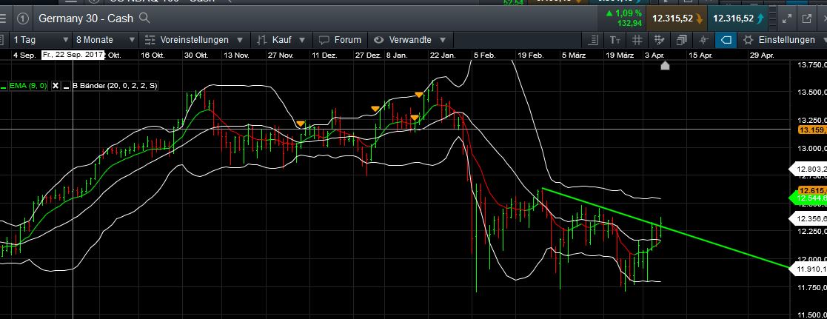Toggle the crosshair cursor icon
The height and width of the screenshot is (319, 827).
tap(703, 39)
